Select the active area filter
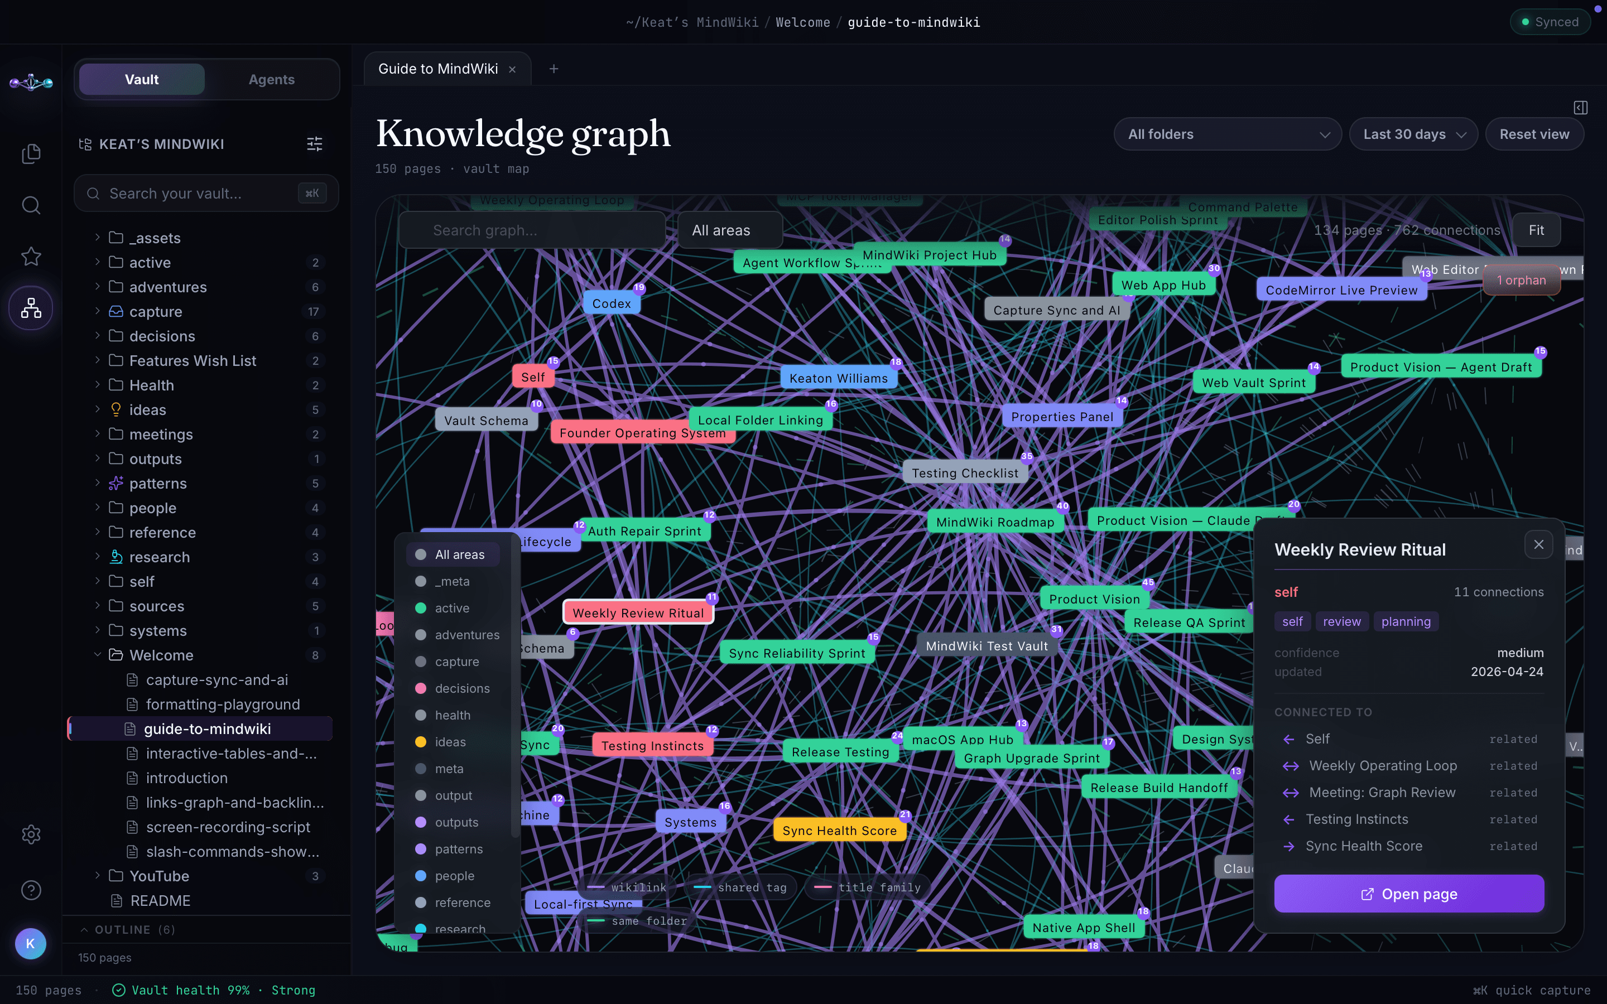The width and height of the screenshot is (1607, 1004). [x=454, y=608]
